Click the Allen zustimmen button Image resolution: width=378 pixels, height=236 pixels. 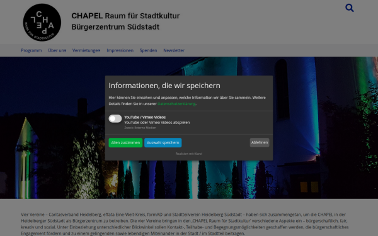125,143
